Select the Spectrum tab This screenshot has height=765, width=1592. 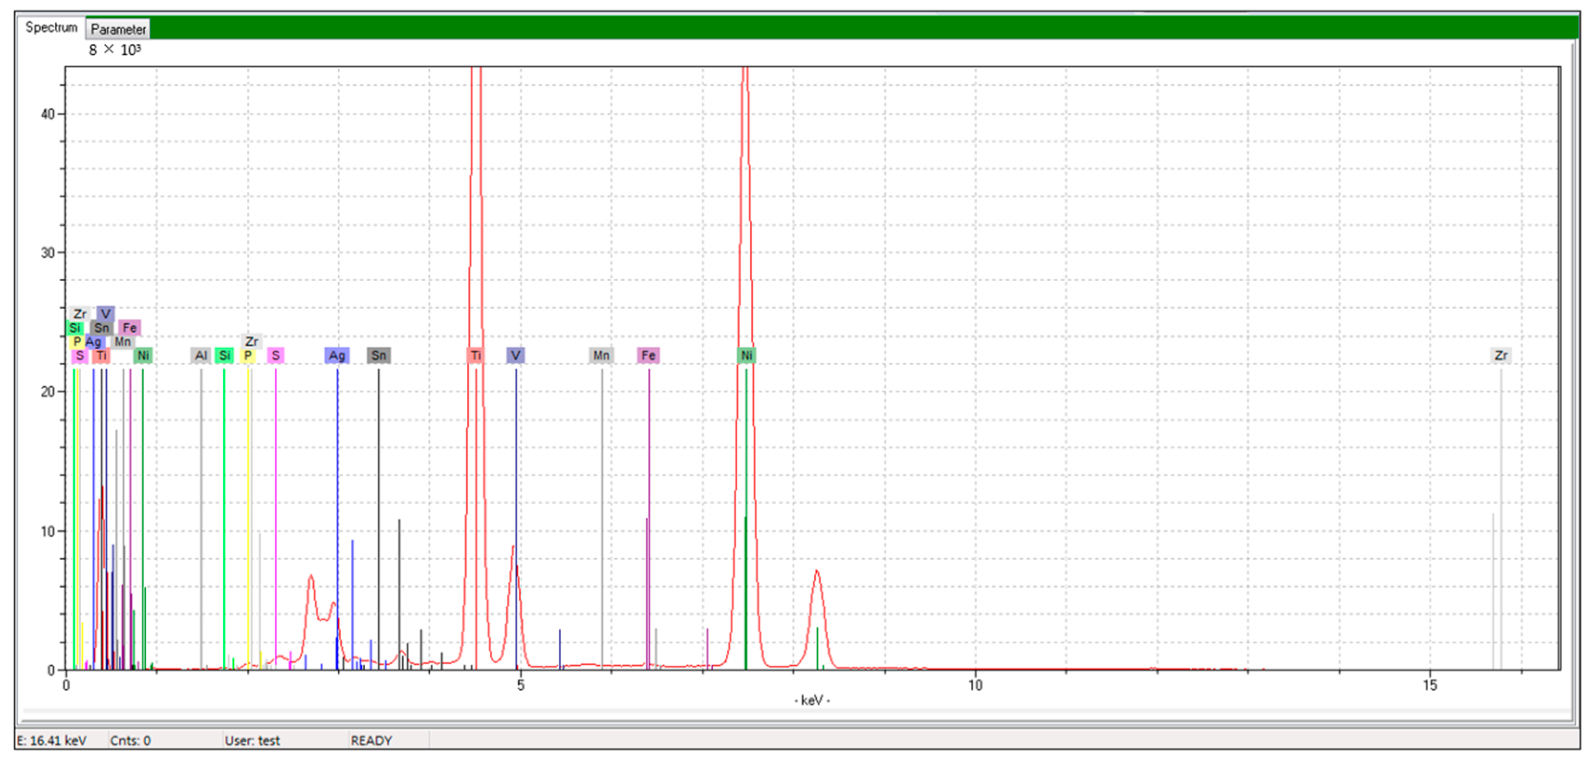(52, 28)
